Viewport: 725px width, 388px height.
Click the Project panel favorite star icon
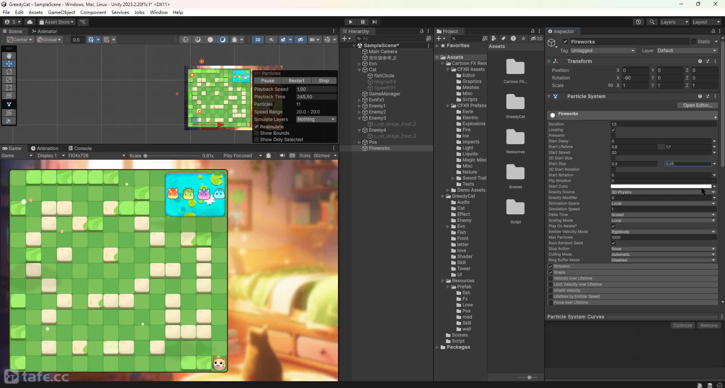(x=523, y=38)
